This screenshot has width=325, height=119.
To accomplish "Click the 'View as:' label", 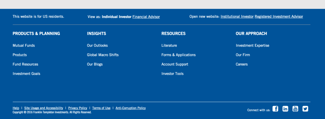I will (x=94, y=17).
